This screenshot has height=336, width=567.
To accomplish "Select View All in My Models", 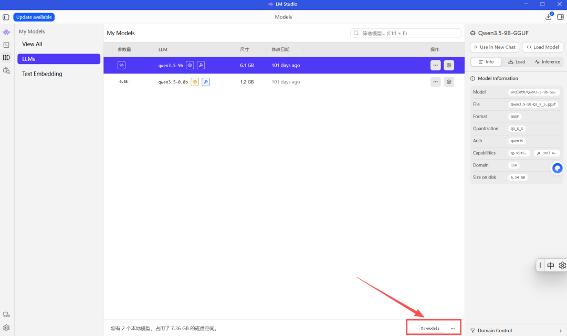I will (32, 44).
